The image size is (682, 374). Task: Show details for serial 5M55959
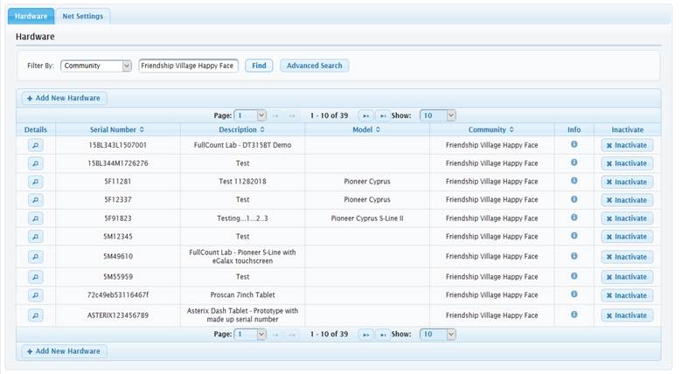pos(36,277)
